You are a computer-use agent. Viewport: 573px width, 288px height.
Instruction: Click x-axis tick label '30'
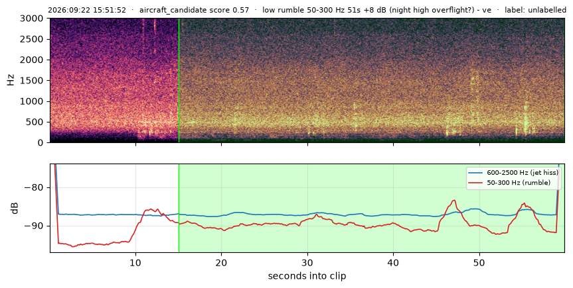(307, 262)
